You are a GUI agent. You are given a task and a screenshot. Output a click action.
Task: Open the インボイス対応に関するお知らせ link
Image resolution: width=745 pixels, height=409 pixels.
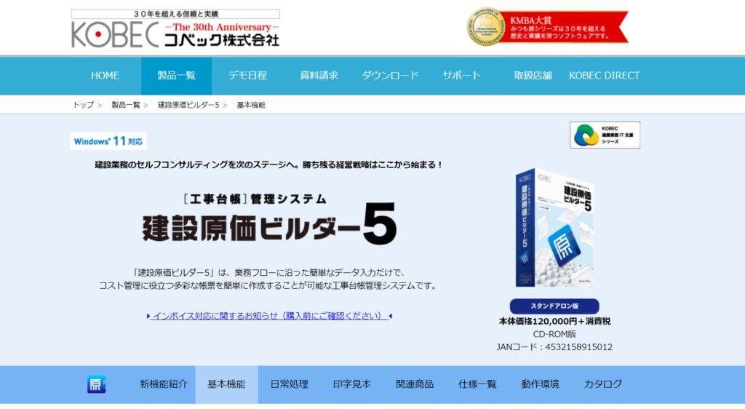[x=269, y=316]
